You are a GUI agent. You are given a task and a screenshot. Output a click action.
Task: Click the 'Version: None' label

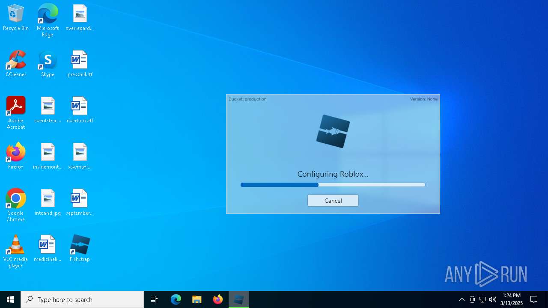pyautogui.click(x=424, y=99)
